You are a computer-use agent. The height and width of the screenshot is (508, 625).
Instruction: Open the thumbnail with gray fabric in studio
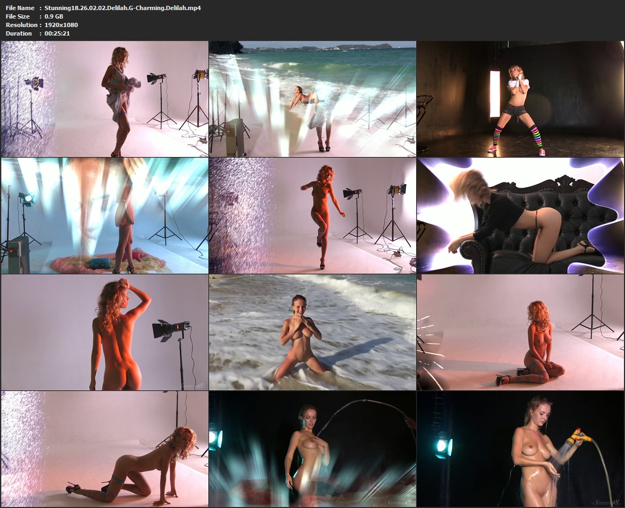(104, 99)
